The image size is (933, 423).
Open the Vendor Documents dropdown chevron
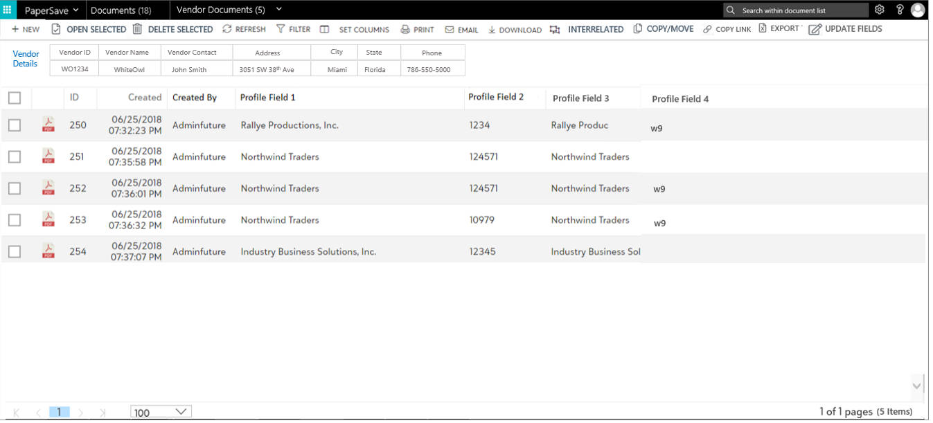click(278, 10)
